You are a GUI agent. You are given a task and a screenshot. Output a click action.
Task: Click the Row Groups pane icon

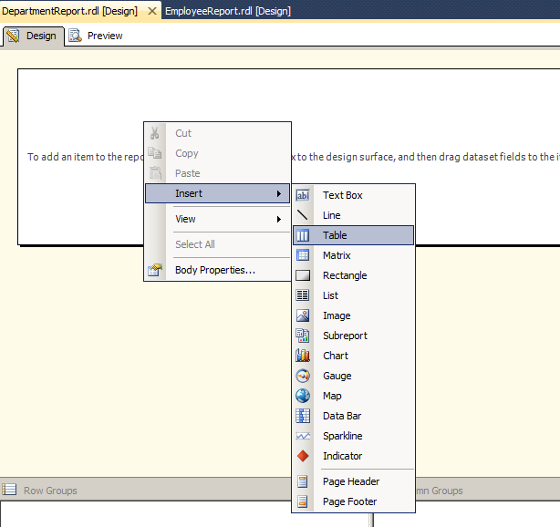[x=9, y=489]
